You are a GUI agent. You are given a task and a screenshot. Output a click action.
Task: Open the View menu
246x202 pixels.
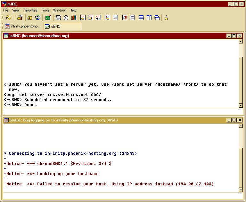pos(16,10)
